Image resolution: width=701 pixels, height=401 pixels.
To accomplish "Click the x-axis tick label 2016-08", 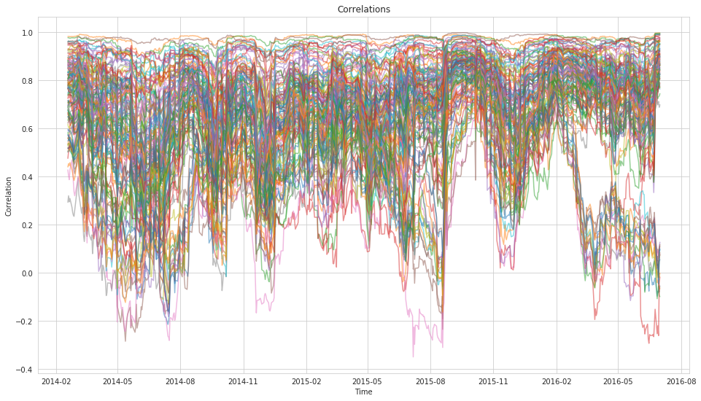I will [x=681, y=381].
